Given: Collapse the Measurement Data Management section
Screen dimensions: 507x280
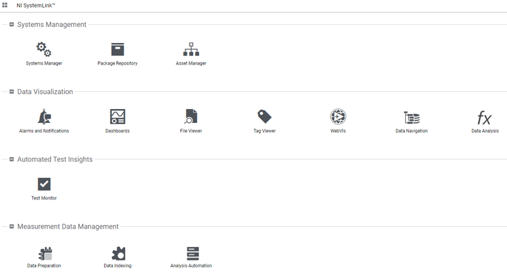Looking at the screenshot, I should click(x=11, y=226).
